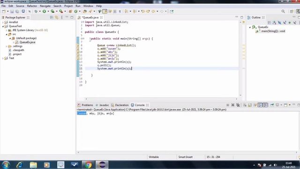
Task: Click Last Edit Location icon in toolbar
Action: click(143, 11)
